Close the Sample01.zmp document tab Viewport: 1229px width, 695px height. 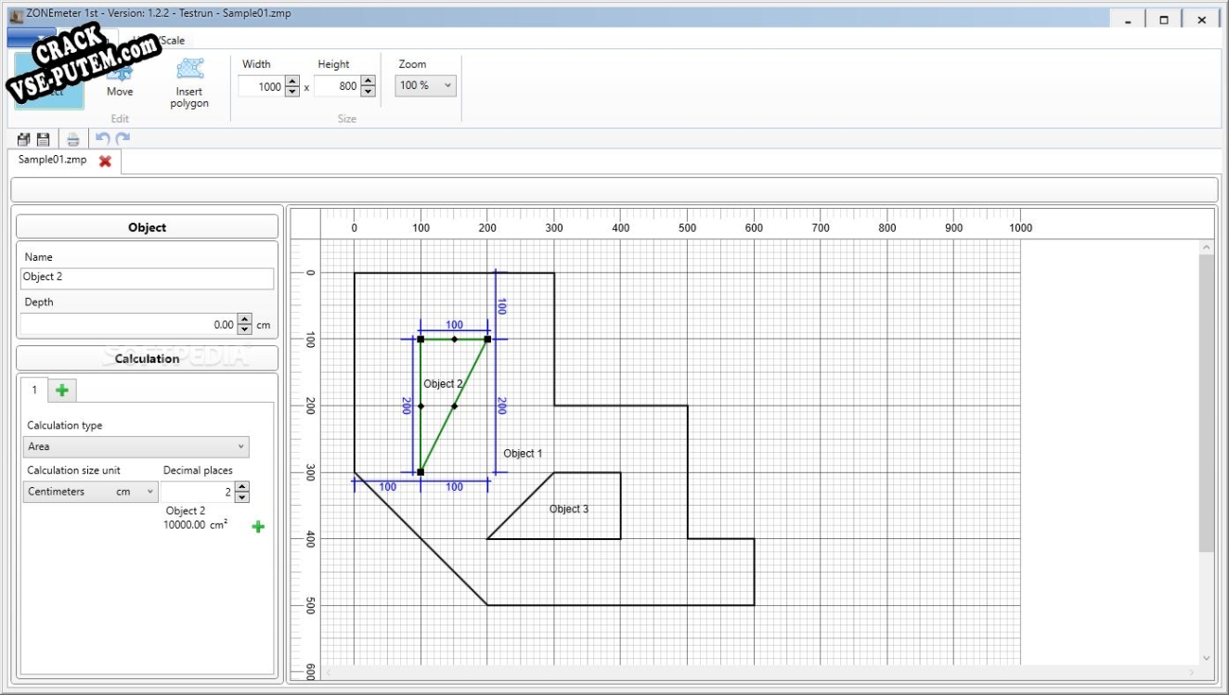(105, 161)
